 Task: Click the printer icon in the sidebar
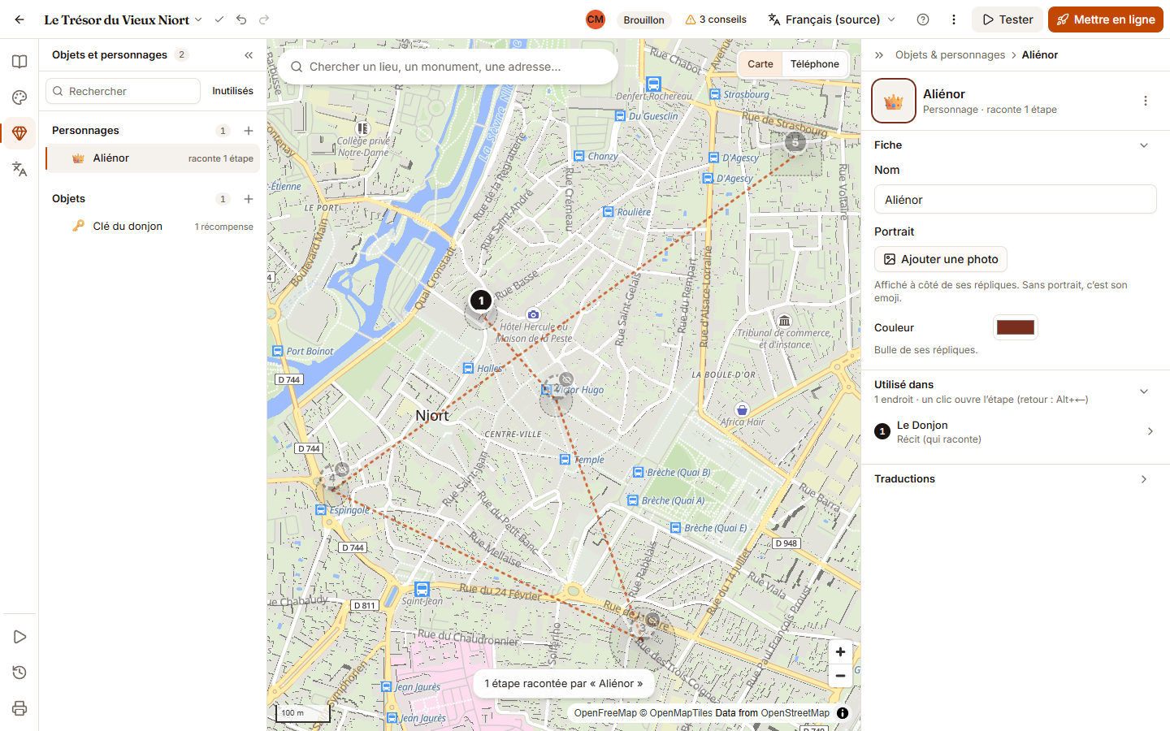(19, 708)
